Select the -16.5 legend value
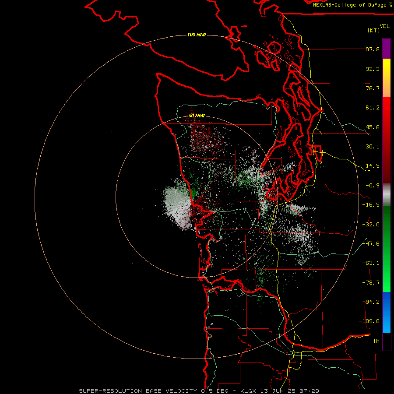Image resolution: width=394 pixels, height=394 pixels. coord(371,205)
